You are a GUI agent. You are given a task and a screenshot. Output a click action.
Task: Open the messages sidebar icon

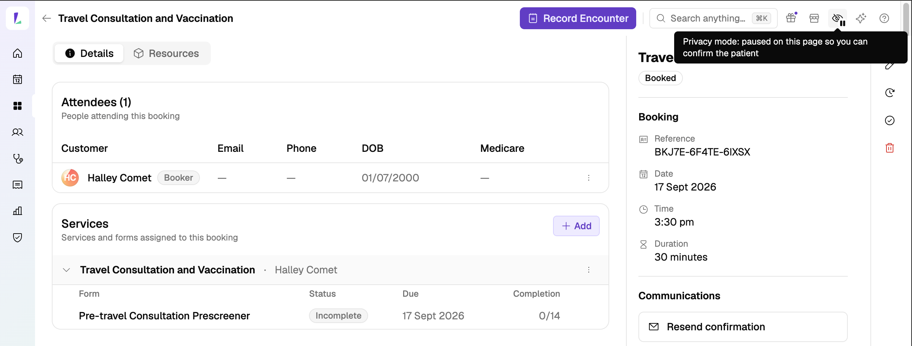point(18,185)
